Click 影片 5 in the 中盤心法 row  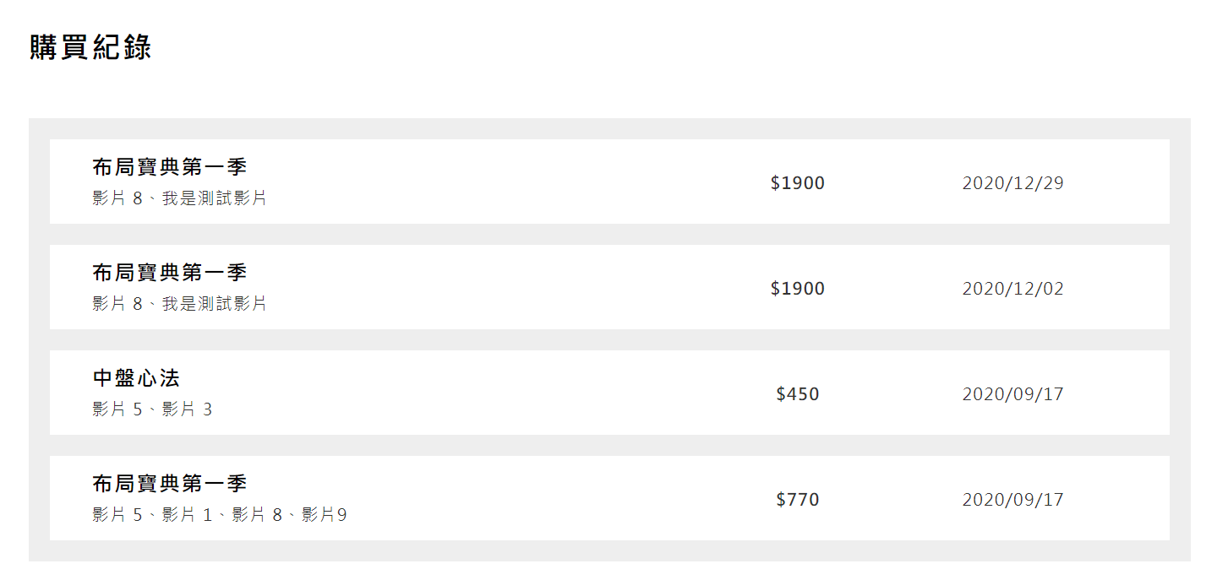pyautogui.click(x=117, y=410)
